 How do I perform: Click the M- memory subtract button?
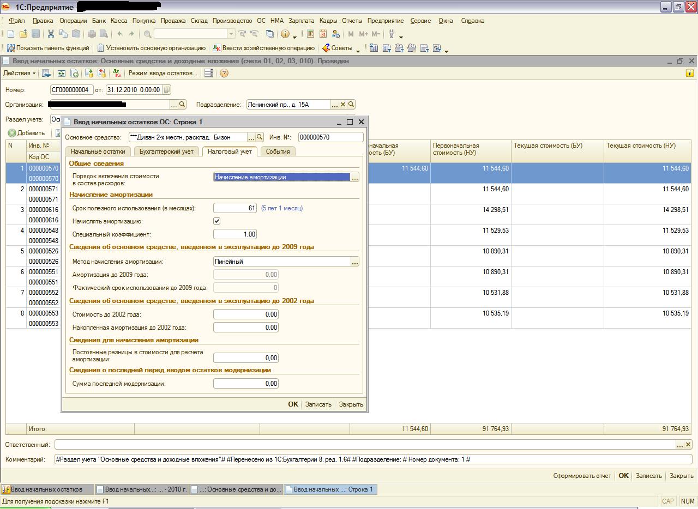[376, 34]
